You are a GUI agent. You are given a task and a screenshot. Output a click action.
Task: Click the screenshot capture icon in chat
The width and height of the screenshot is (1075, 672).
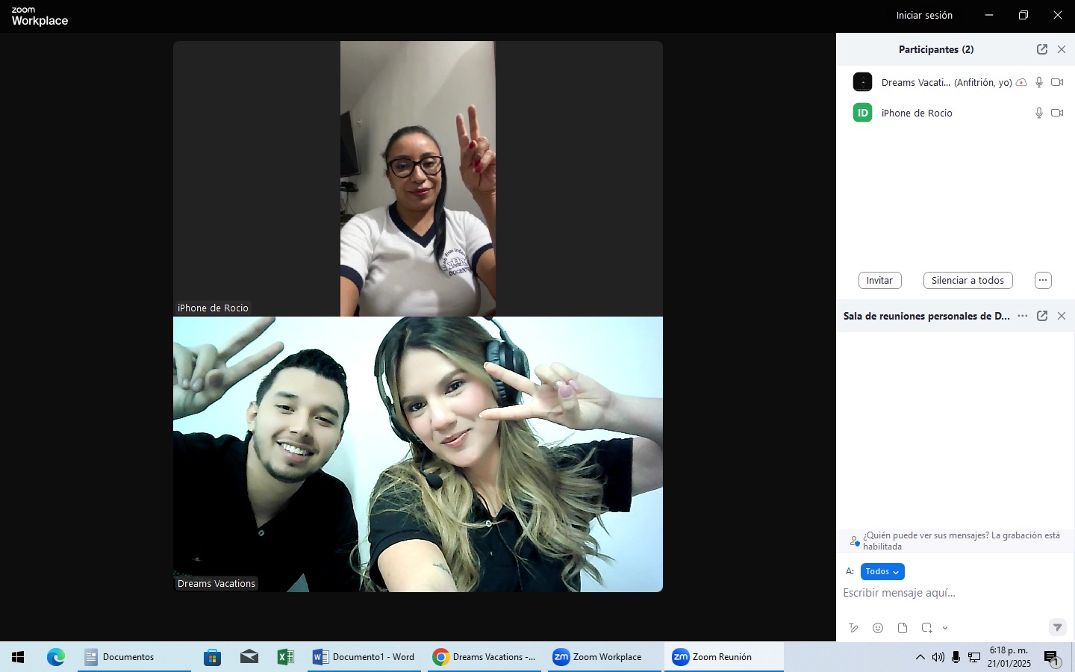click(926, 628)
